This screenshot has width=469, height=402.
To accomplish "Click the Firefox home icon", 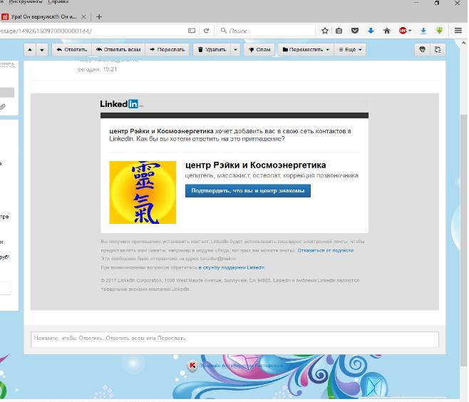I will 387,31.
